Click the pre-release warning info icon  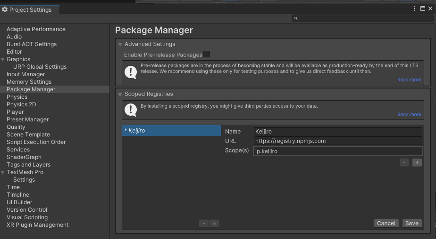pos(130,72)
